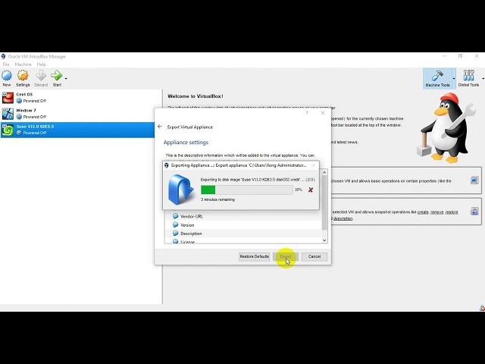Click the green Start arrow icon
Screen dimensions: 485x364
tap(57, 76)
